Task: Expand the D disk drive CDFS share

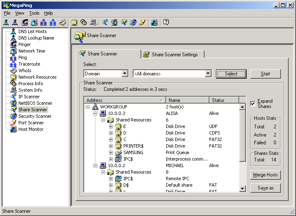Action: point(111,133)
